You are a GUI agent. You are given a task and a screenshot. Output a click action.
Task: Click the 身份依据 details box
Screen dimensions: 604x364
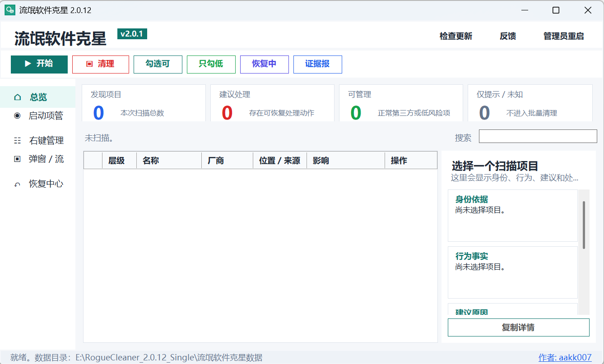[513, 216]
